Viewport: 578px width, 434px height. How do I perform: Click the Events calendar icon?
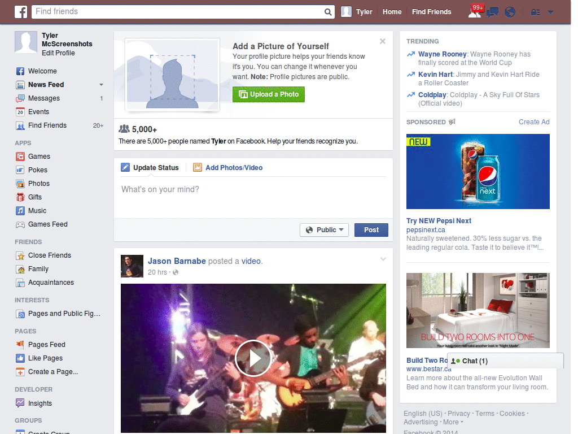tap(20, 112)
